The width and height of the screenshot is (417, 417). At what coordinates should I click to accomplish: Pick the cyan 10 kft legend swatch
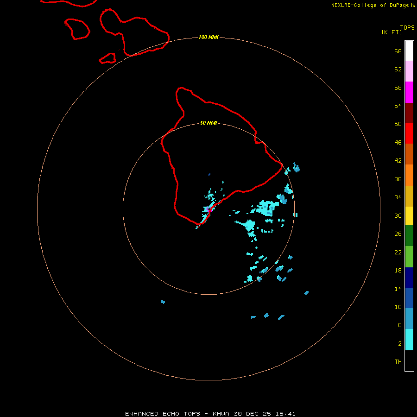409,340
